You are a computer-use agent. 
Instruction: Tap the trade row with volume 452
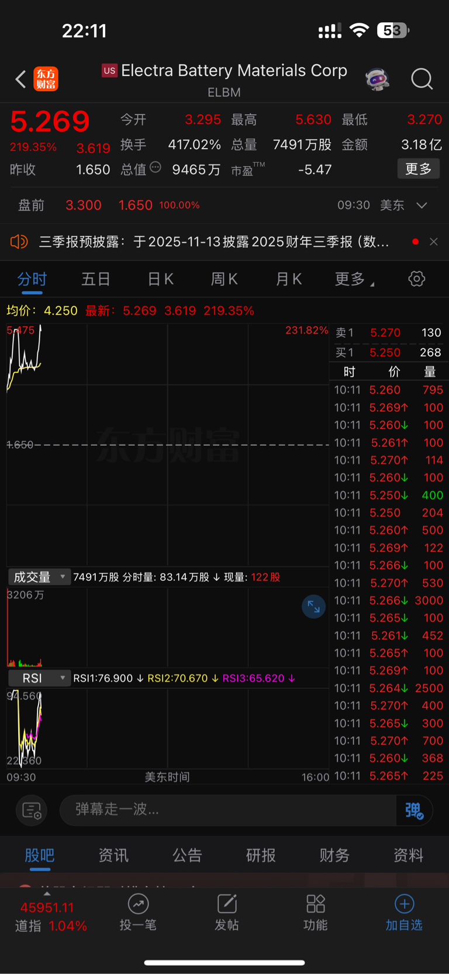(x=388, y=636)
